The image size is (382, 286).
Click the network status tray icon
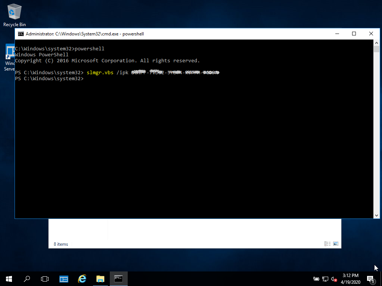[325, 279]
